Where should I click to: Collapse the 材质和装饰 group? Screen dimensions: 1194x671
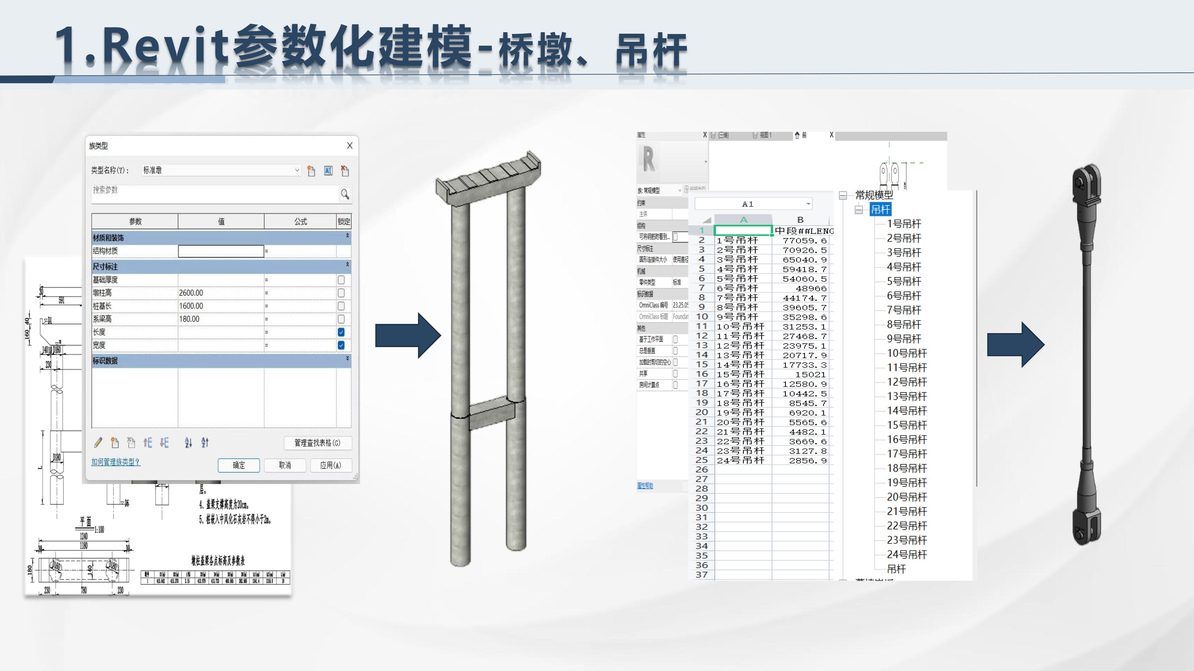(347, 236)
